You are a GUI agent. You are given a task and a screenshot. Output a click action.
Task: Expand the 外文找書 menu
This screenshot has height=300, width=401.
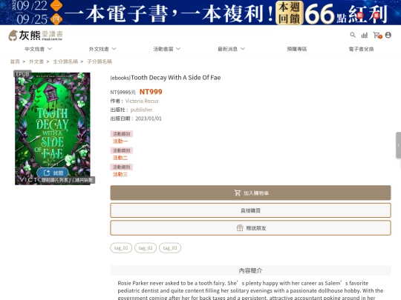[102, 49]
